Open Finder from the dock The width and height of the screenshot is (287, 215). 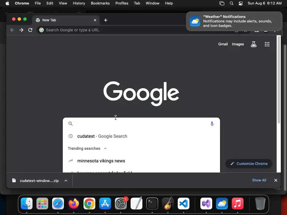(27, 204)
